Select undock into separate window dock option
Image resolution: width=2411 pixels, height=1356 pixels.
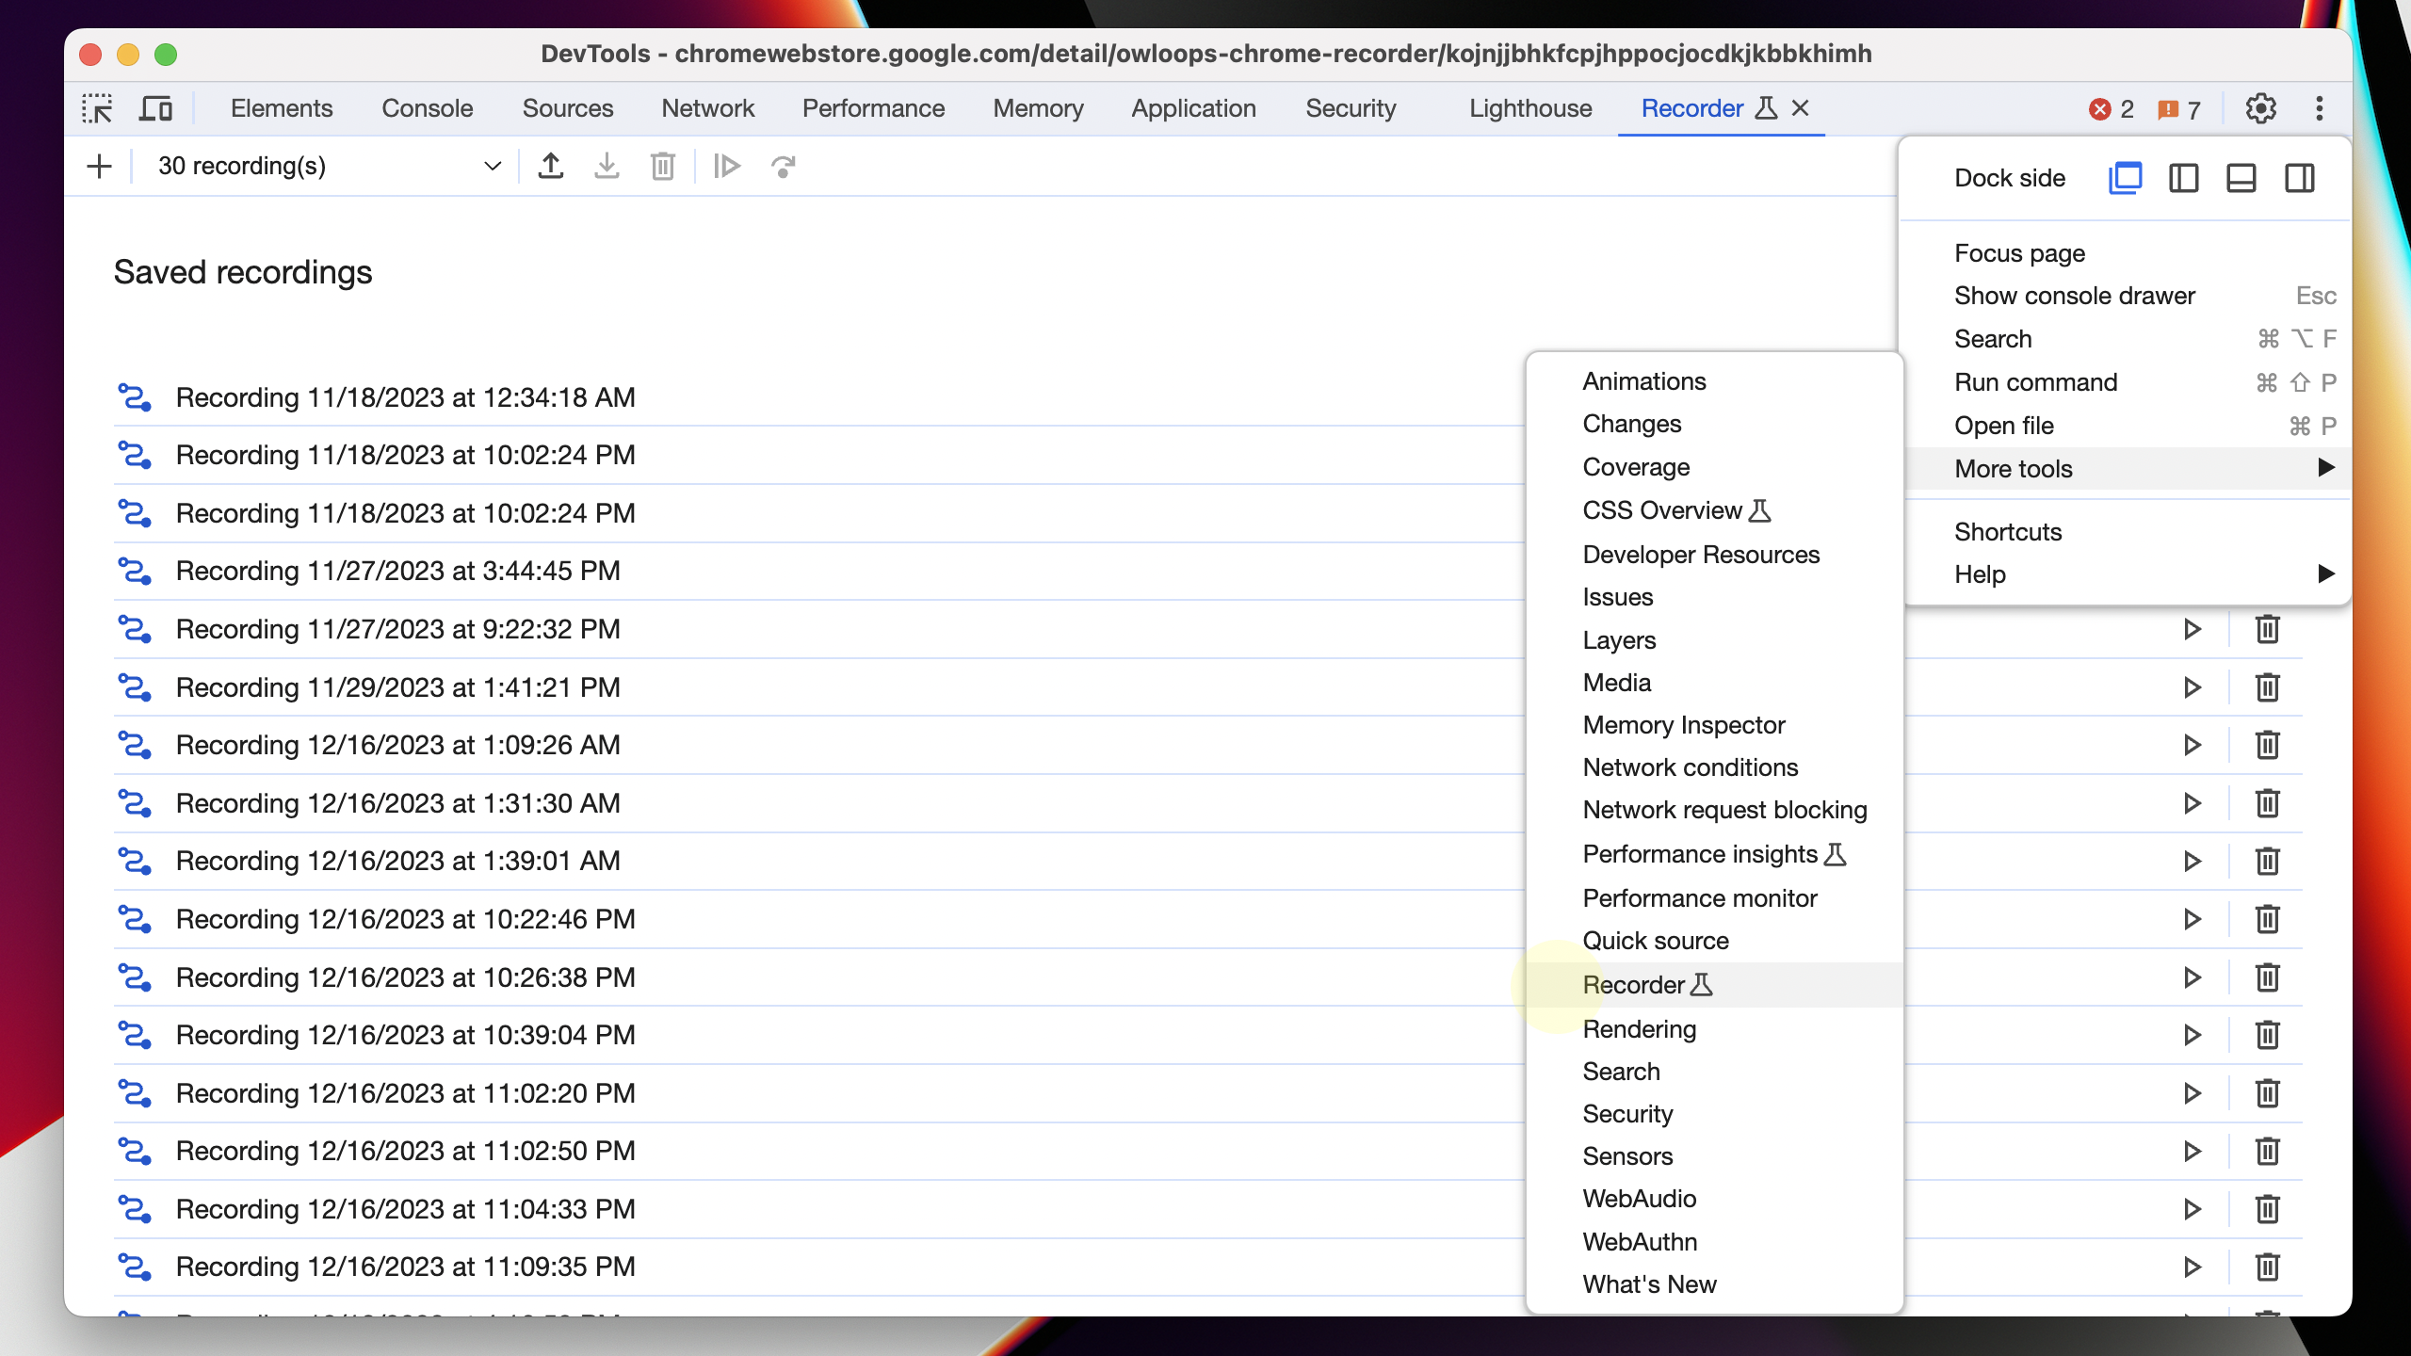coord(2126,178)
